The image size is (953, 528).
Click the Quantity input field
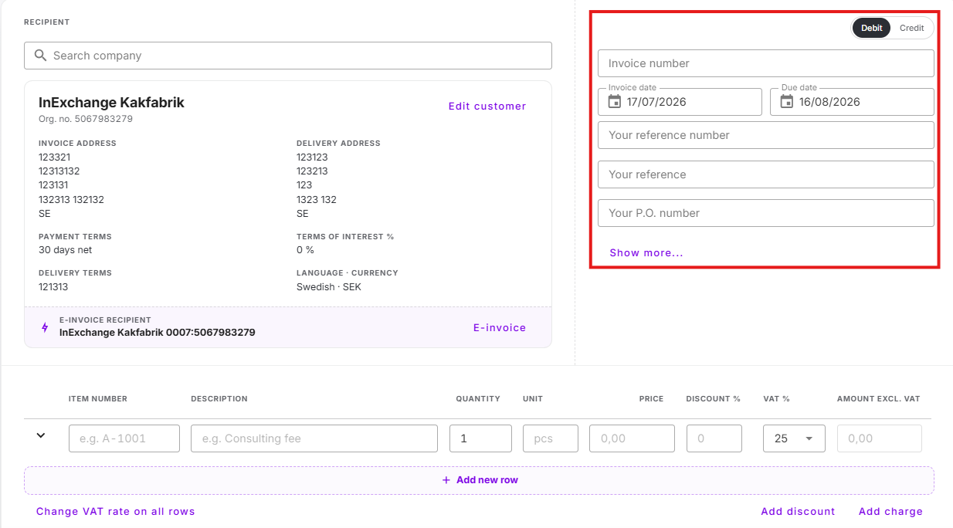coord(480,438)
